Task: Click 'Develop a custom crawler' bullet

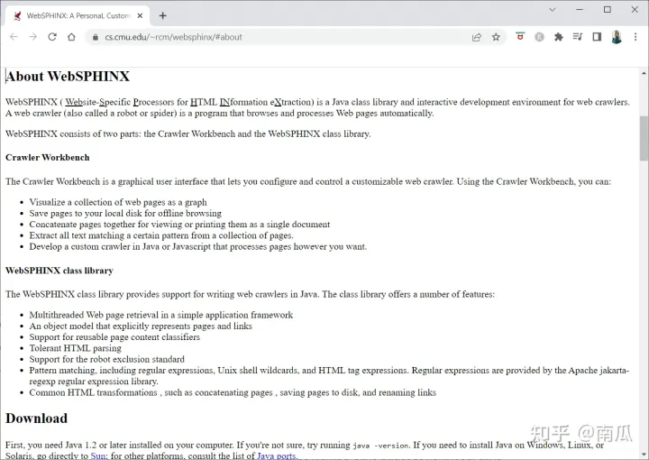Action: click(197, 247)
